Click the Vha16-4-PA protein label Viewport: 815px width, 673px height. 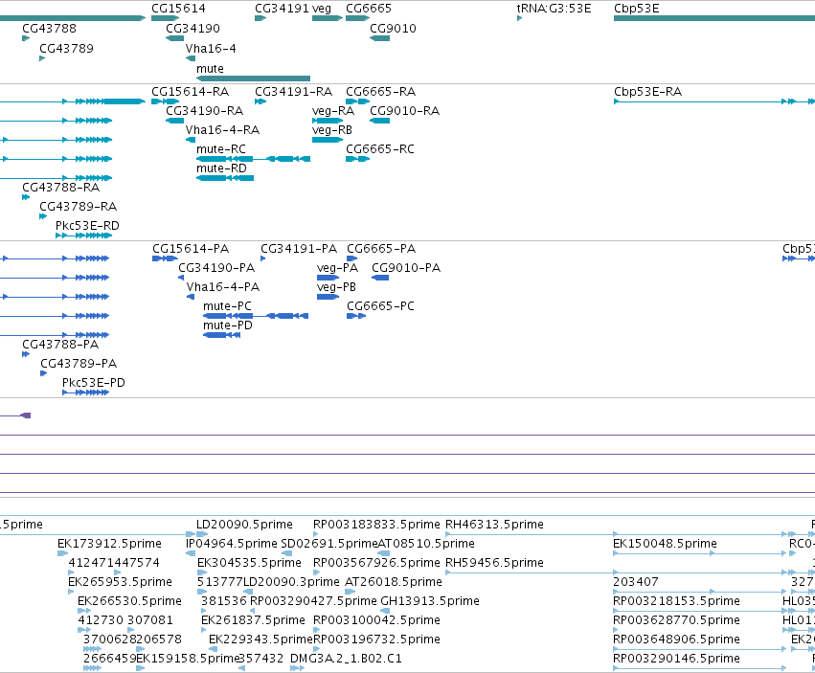pyautogui.click(x=223, y=287)
